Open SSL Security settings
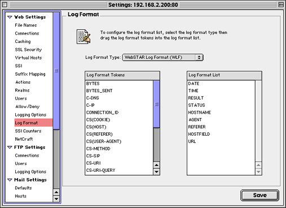286x208 pixels. pyautogui.click(x=28, y=50)
